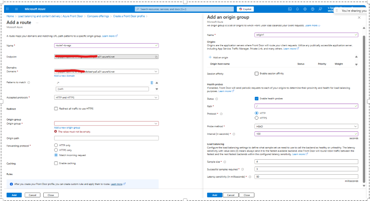
Task: Copy the Endpoint value with copy icon
Action: pos(156,57)
